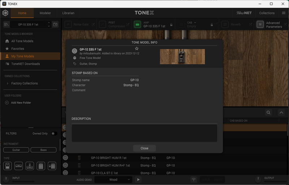
Task: Filter by stomp, amp and cab icon
Action: tap(52, 166)
